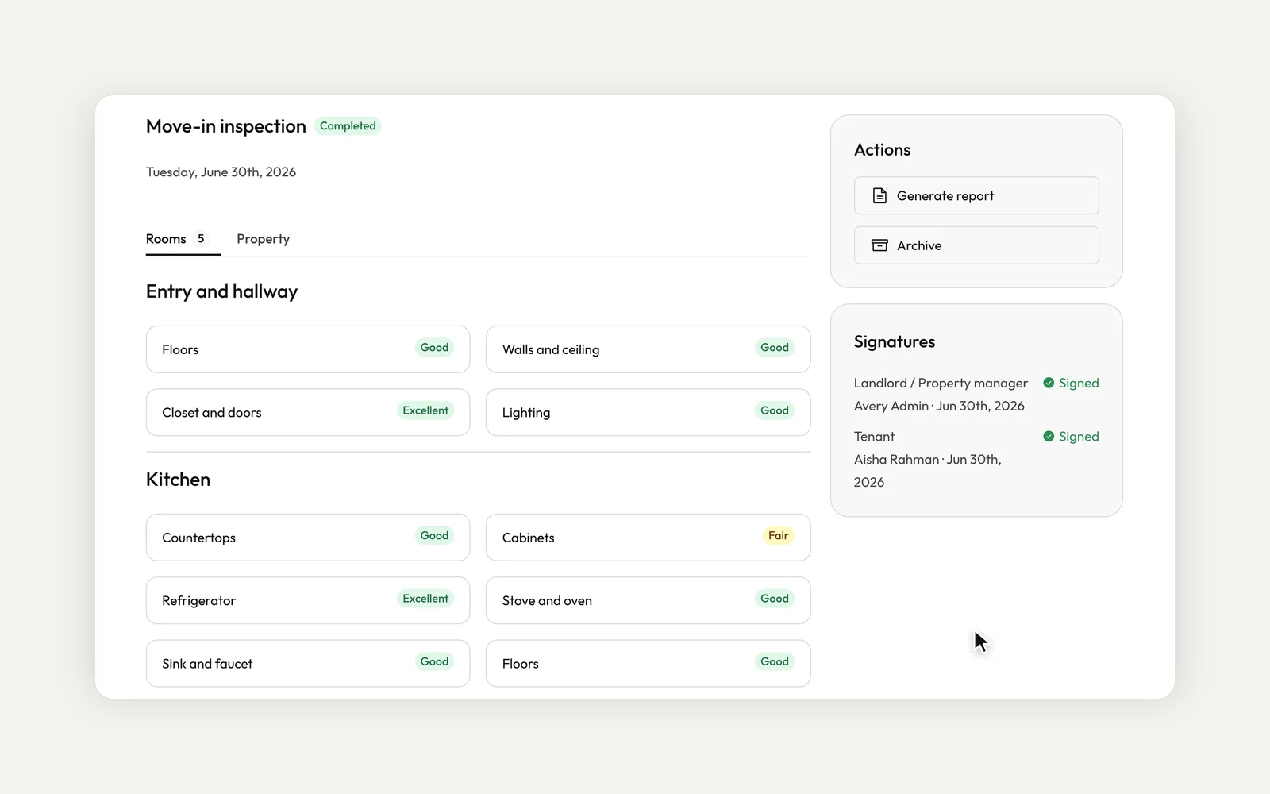Click the Good badge on Countertops

[434, 535]
